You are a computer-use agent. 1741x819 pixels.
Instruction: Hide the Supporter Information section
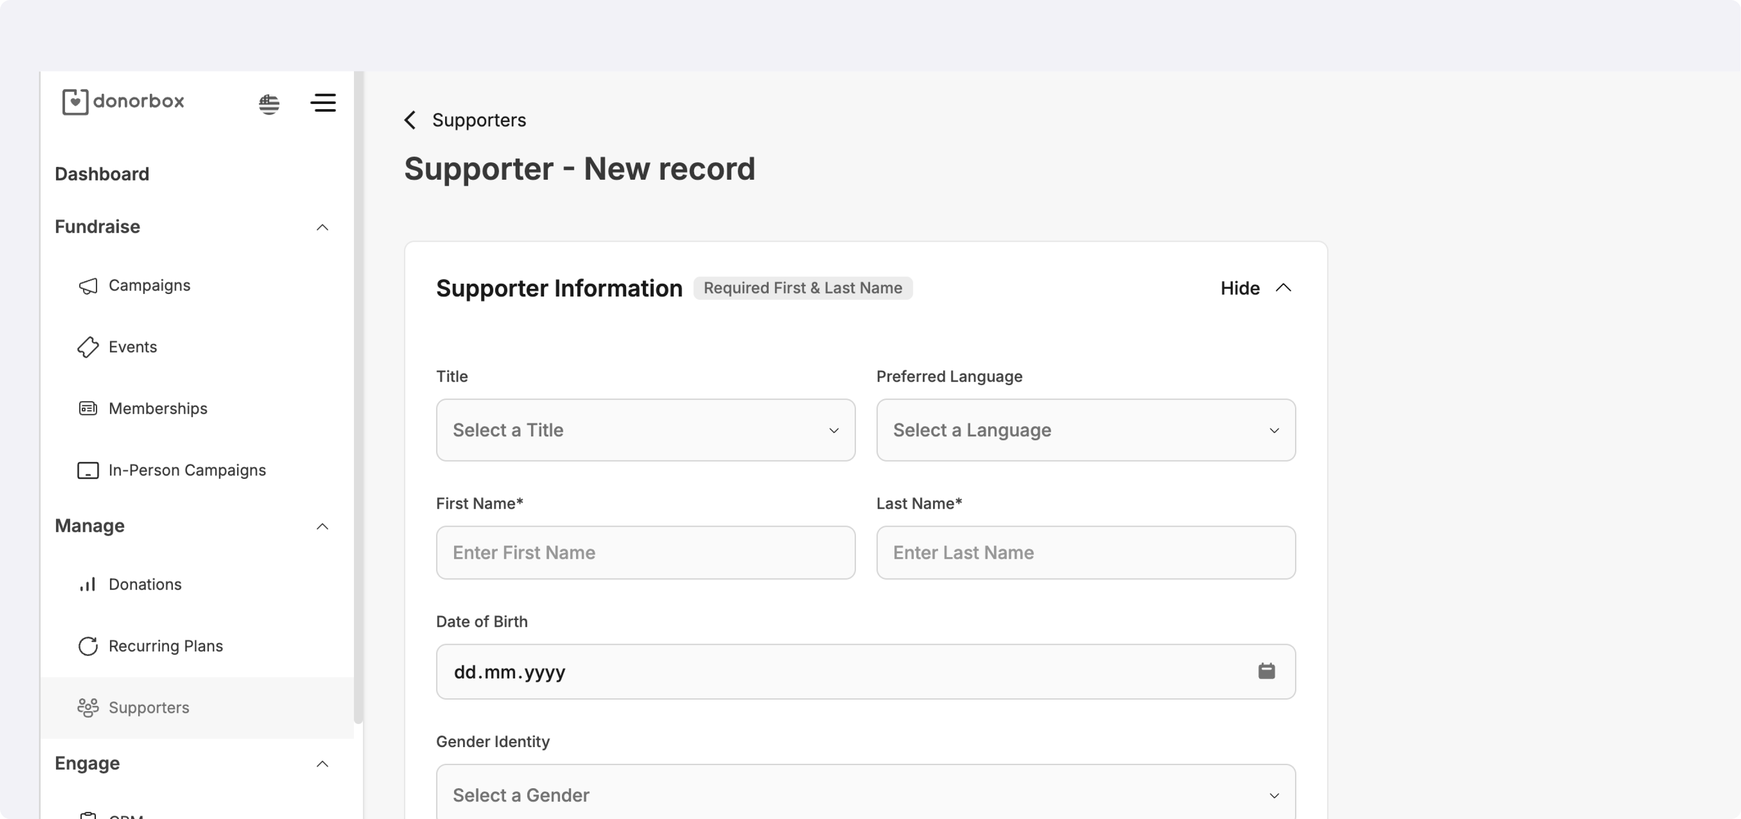[1255, 288]
